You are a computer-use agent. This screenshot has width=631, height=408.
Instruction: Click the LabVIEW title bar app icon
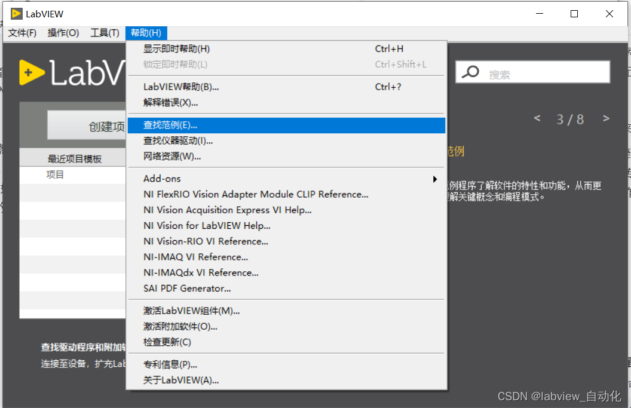[x=17, y=14]
